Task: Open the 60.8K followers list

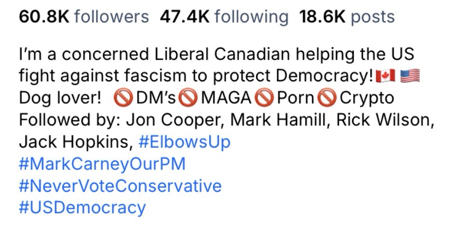Action: pyautogui.click(x=84, y=17)
